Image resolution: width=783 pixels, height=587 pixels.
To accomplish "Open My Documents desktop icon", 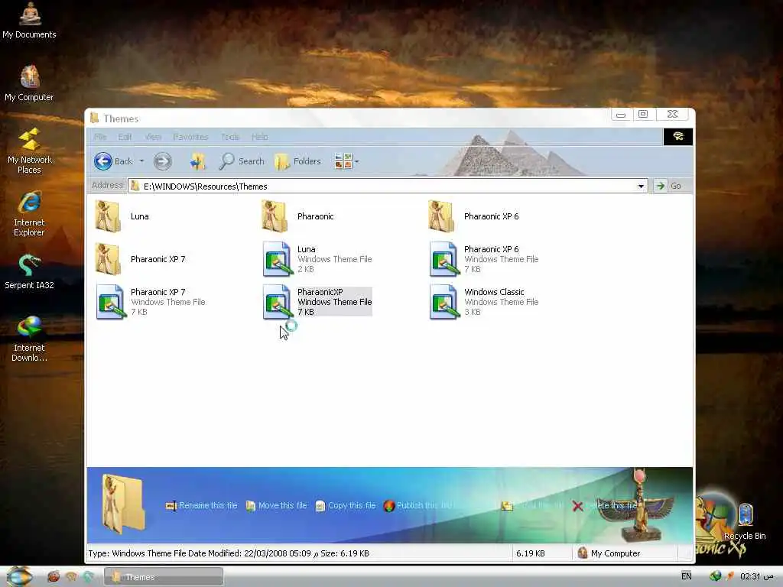I will pos(30,20).
